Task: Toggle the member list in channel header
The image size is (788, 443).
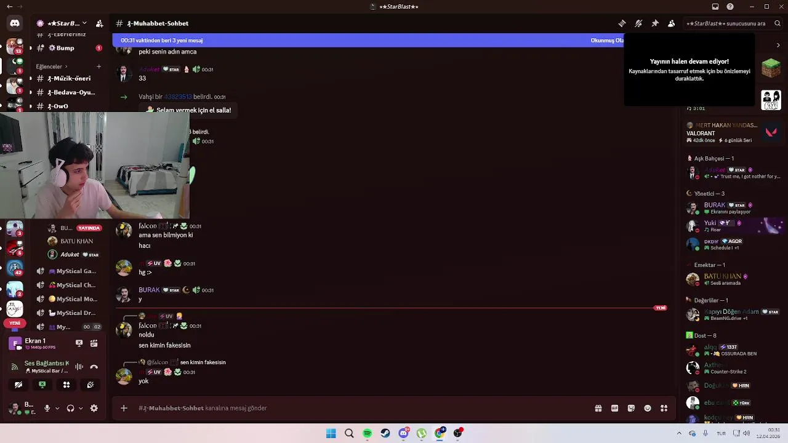Action: click(671, 23)
